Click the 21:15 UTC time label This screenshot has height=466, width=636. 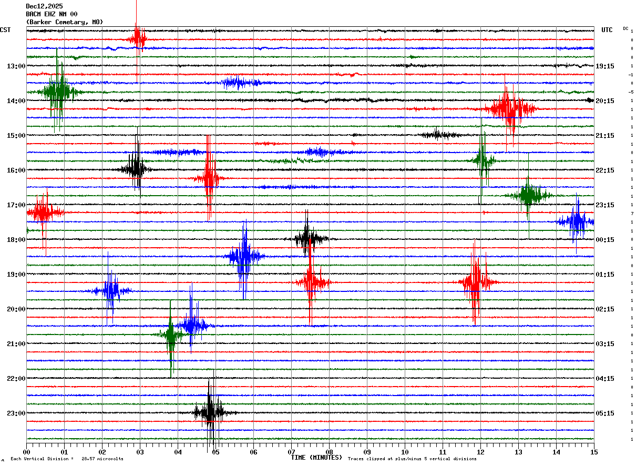click(605, 136)
